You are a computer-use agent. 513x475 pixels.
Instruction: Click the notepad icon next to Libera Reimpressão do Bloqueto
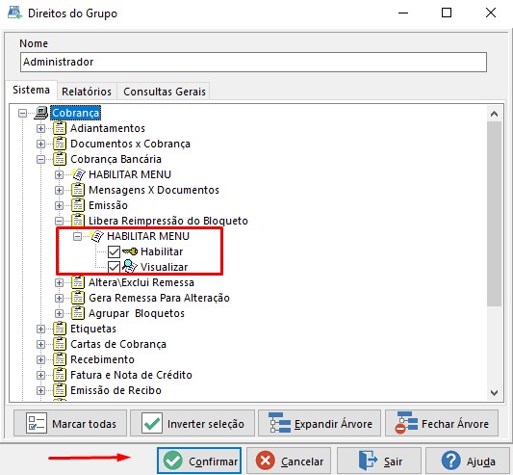(78, 221)
